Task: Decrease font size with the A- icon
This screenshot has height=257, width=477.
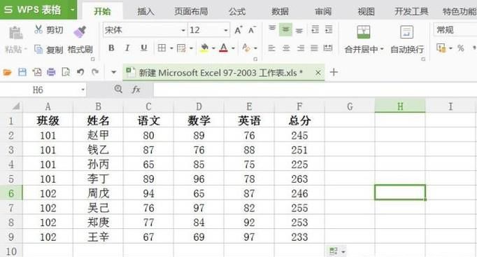Action: point(252,30)
